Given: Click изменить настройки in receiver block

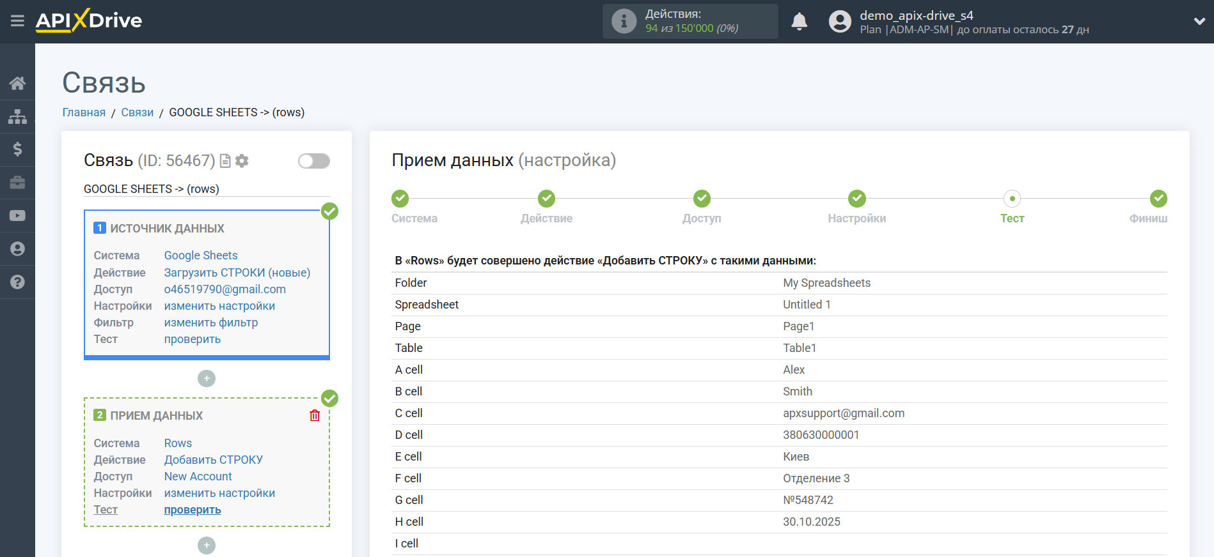Looking at the screenshot, I should point(219,493).
